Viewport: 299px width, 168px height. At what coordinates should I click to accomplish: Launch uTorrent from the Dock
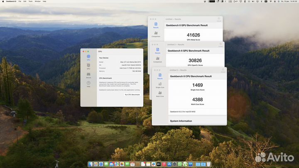(x=185, y=164)
